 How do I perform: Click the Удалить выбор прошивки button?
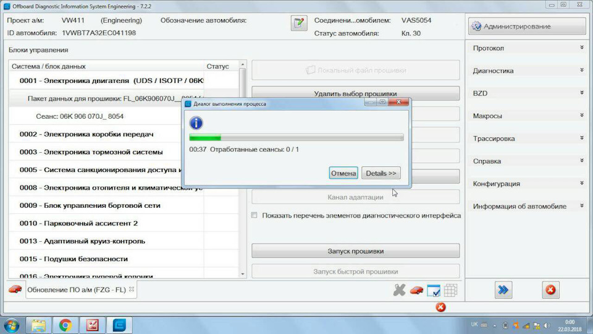coord(356,93)
